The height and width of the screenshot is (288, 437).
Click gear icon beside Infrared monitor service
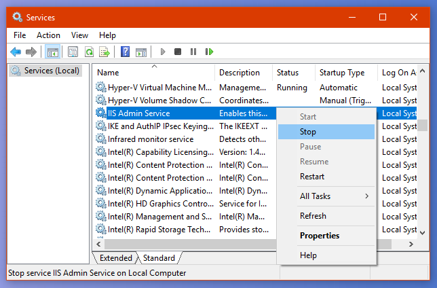[x=101, y=139]
